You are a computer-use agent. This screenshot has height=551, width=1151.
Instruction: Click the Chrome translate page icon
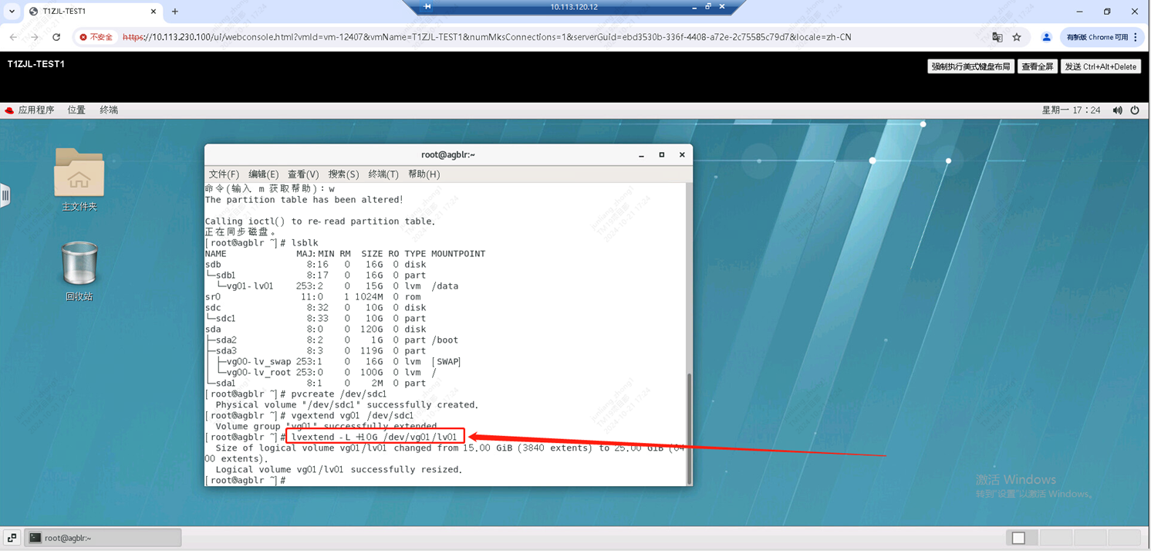[x=997, y=37]
